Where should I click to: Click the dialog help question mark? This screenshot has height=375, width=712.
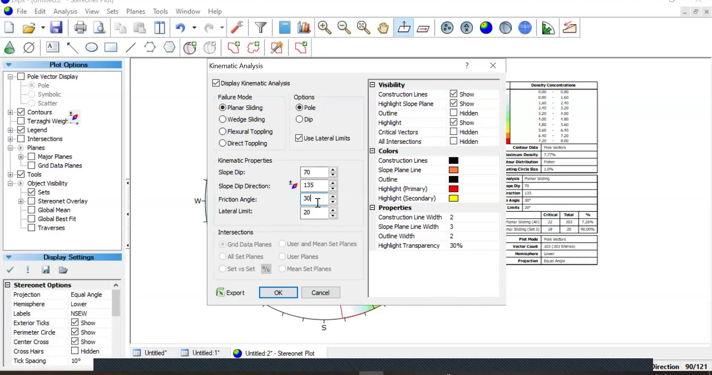[x=467, y=66]
